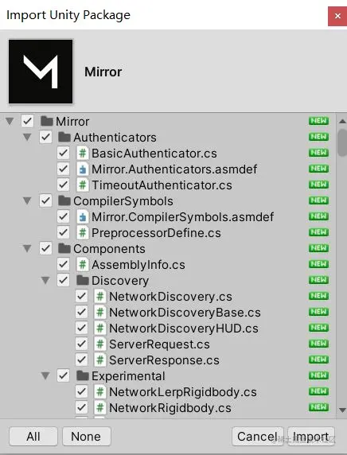The height and width of the screenshot is (455, 347).
Task: Select the NetworkLerpRigidbody.cs entry
Action: tap(183, 392)
